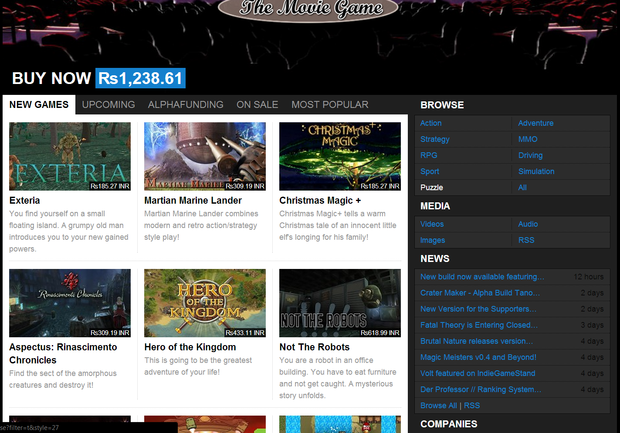Select the Alphafunding tab
Viewport: 620px width, 433px height.
point(186,105)
